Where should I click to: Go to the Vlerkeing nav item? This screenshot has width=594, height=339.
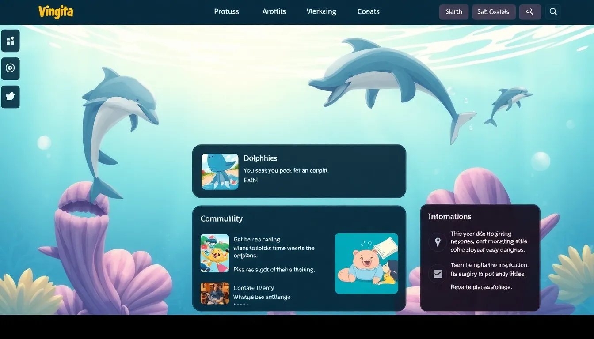tap(321, 12)
